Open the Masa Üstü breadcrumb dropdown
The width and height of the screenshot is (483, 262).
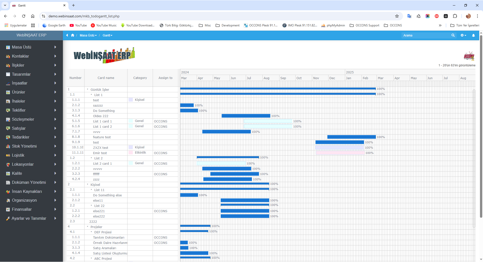[88, 35]
